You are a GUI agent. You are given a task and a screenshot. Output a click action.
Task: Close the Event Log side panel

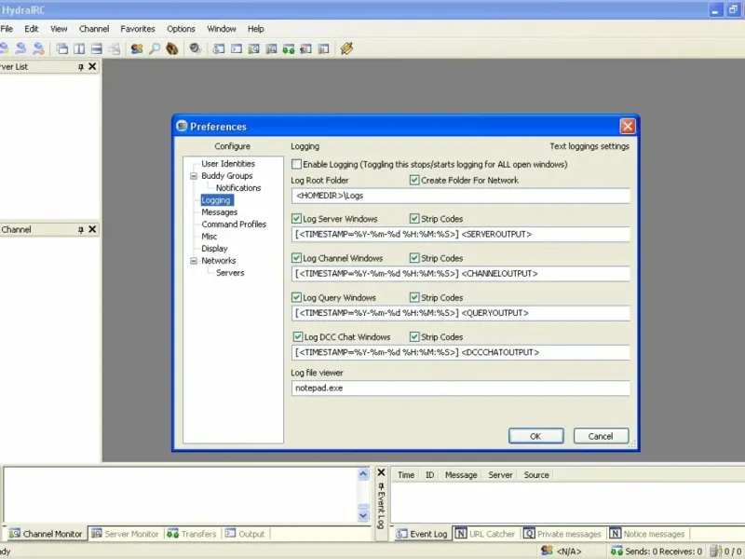pos(380,473)
